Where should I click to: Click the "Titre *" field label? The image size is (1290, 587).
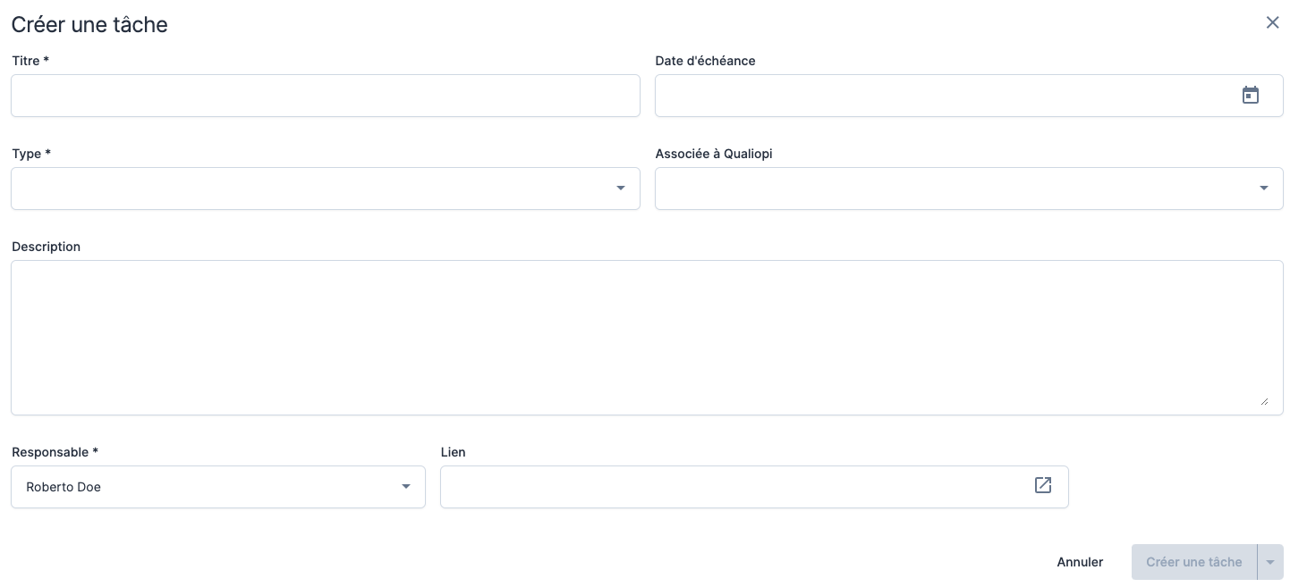pos(30,61)
